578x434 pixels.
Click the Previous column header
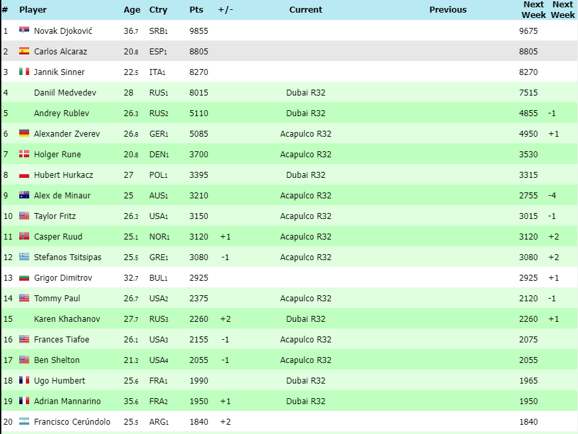coord(447,10)
